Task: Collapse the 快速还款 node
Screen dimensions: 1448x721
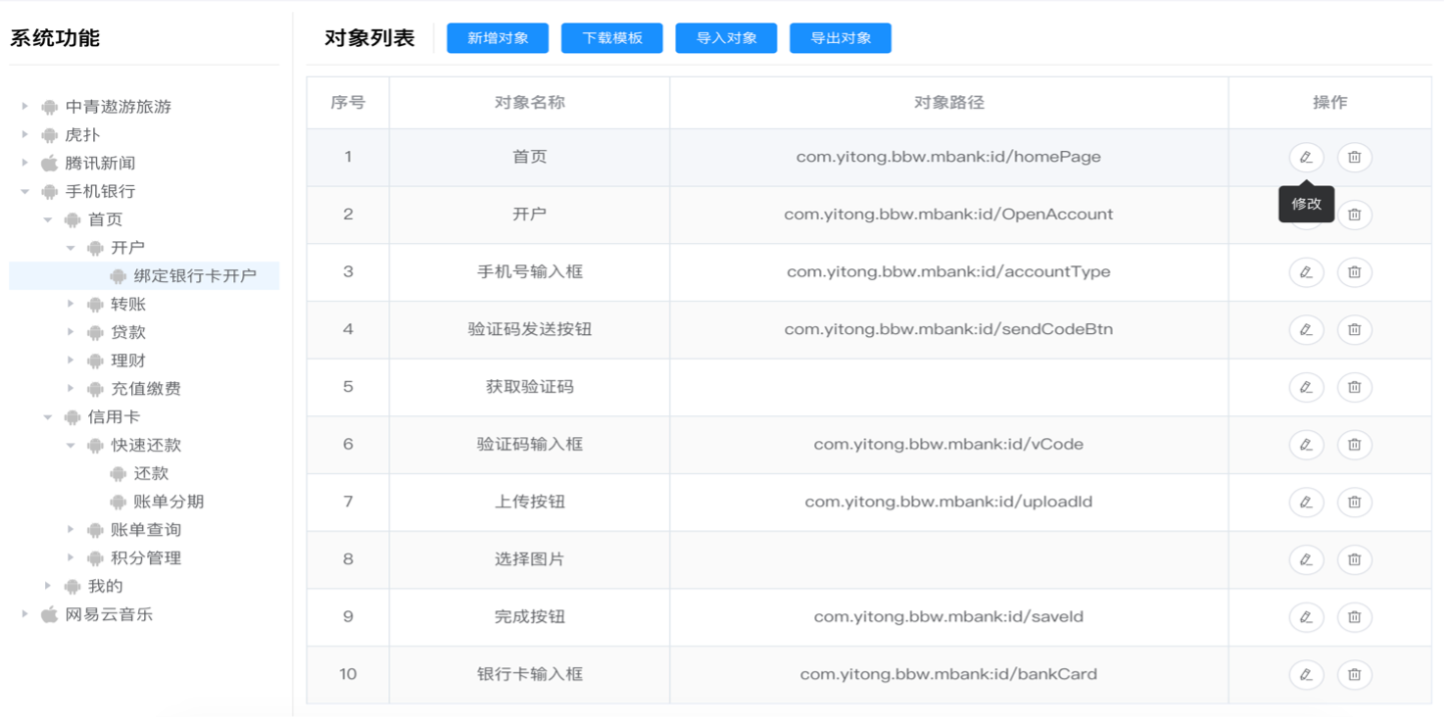Action: tap(71, 446)
